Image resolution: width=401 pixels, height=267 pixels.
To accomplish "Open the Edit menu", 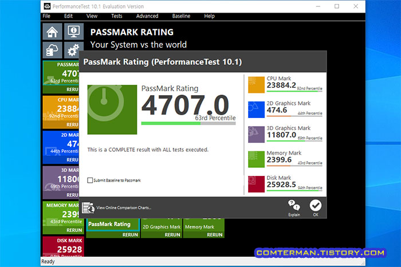I will pos(68,16).
